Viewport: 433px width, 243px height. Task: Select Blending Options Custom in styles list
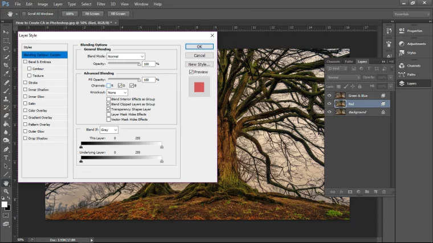tap(45, 55)
